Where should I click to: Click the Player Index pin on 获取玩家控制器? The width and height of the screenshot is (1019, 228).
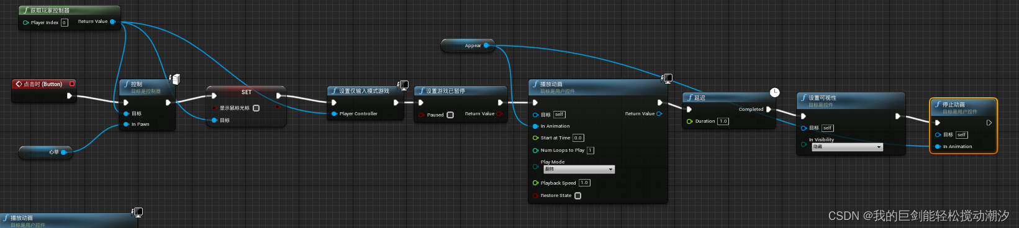click(25, 22)
